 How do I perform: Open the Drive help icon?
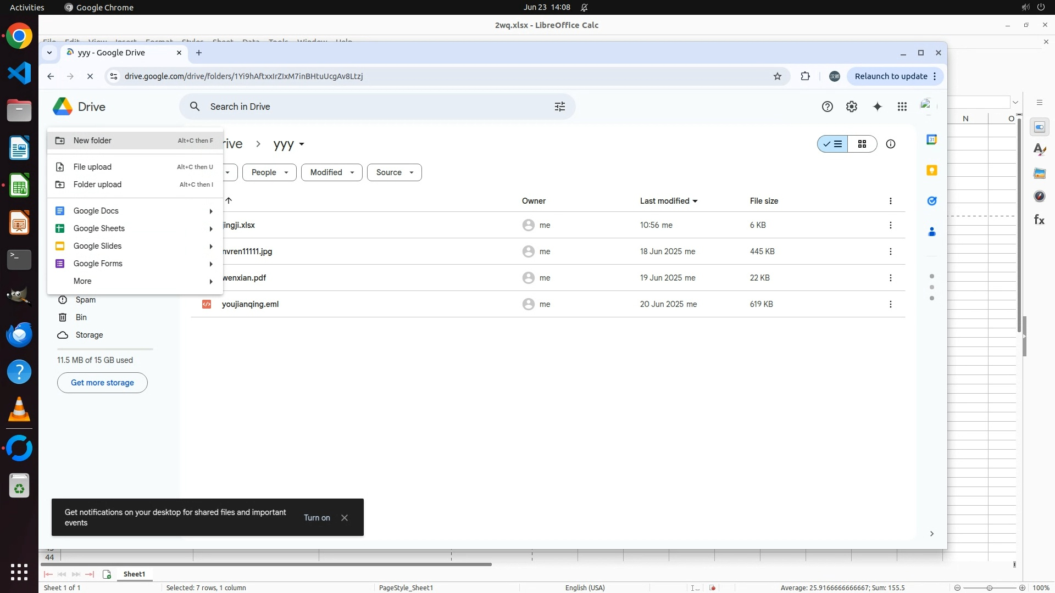click(x=827, y=107)
